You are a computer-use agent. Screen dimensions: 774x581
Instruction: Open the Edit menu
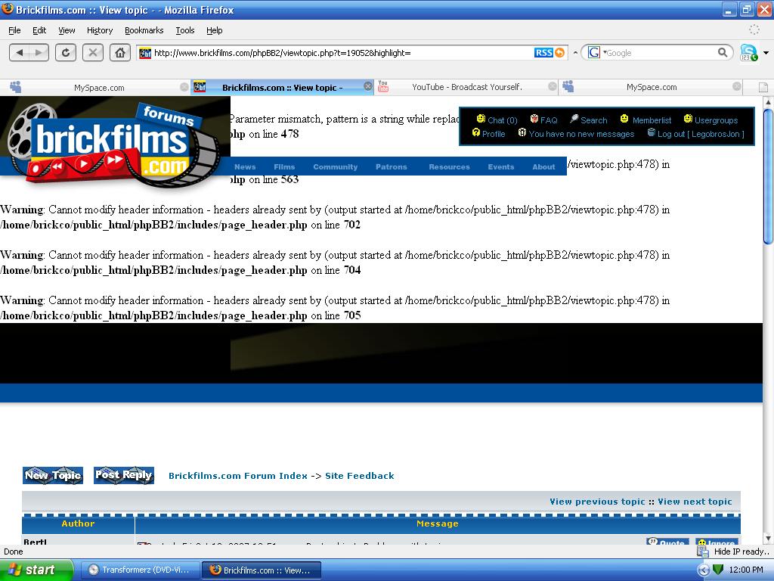coord(39,30)
